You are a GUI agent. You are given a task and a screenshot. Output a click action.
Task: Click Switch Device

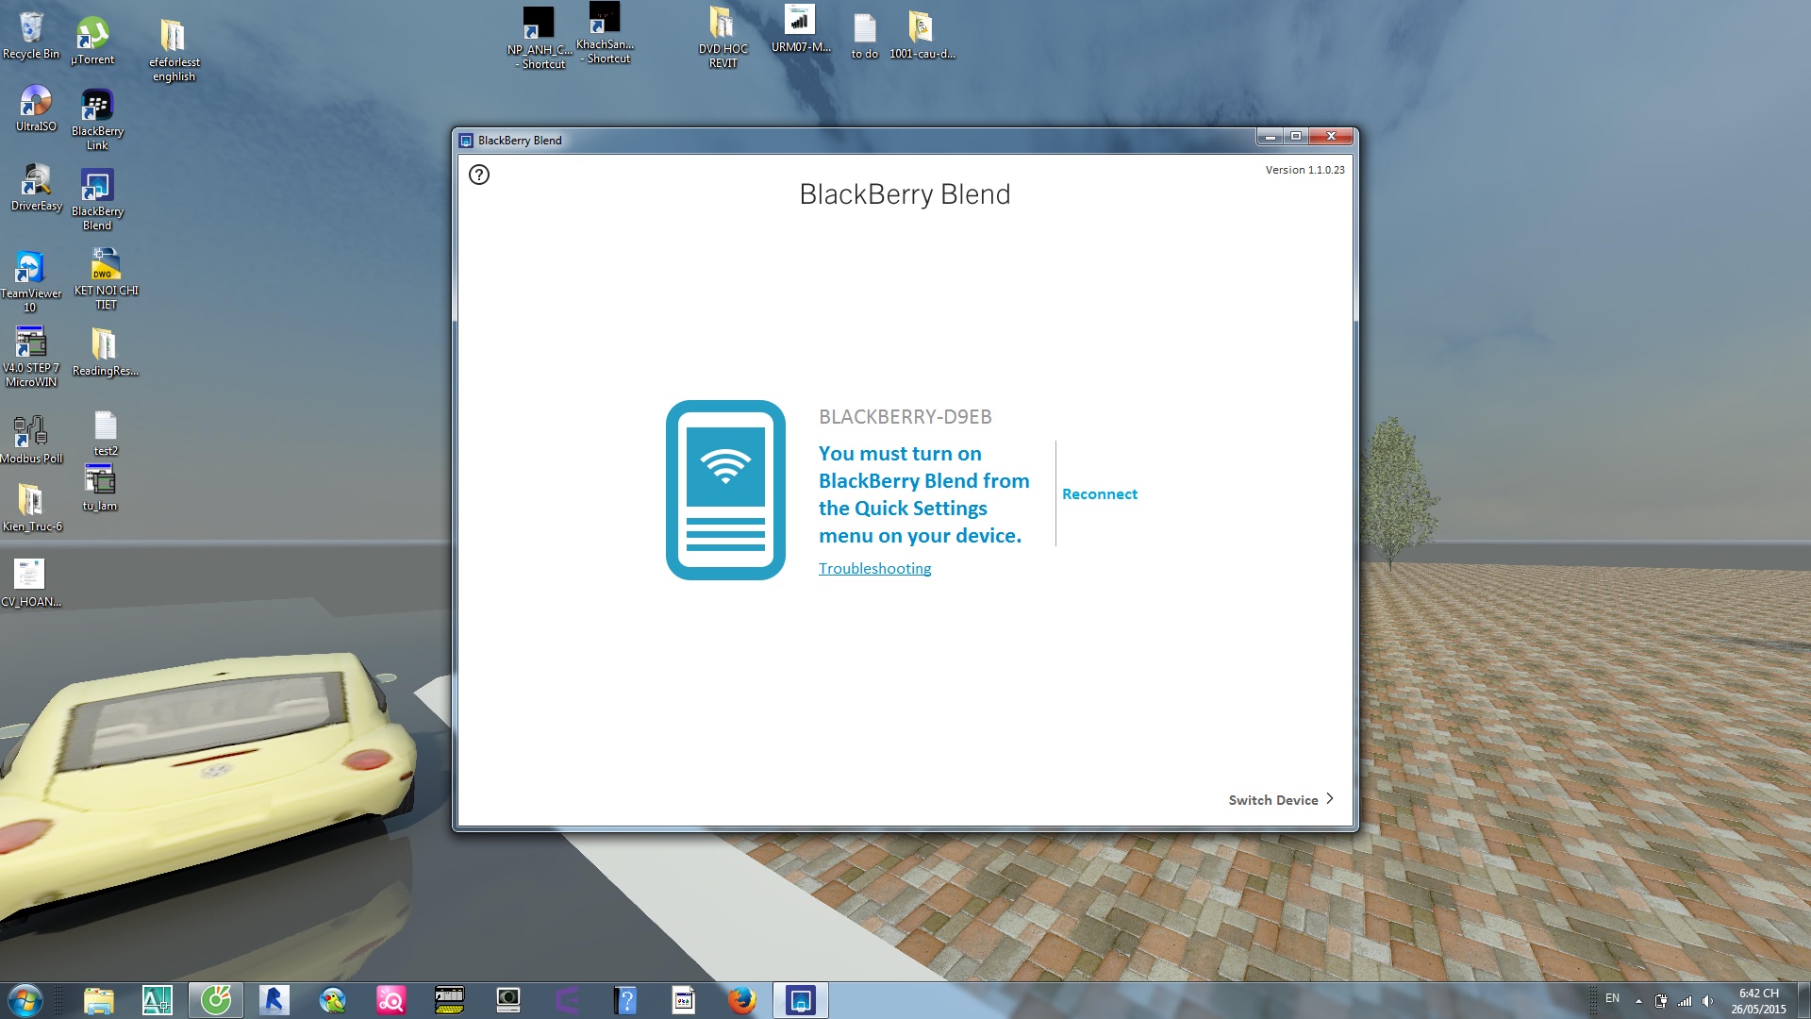[1273, 799]
